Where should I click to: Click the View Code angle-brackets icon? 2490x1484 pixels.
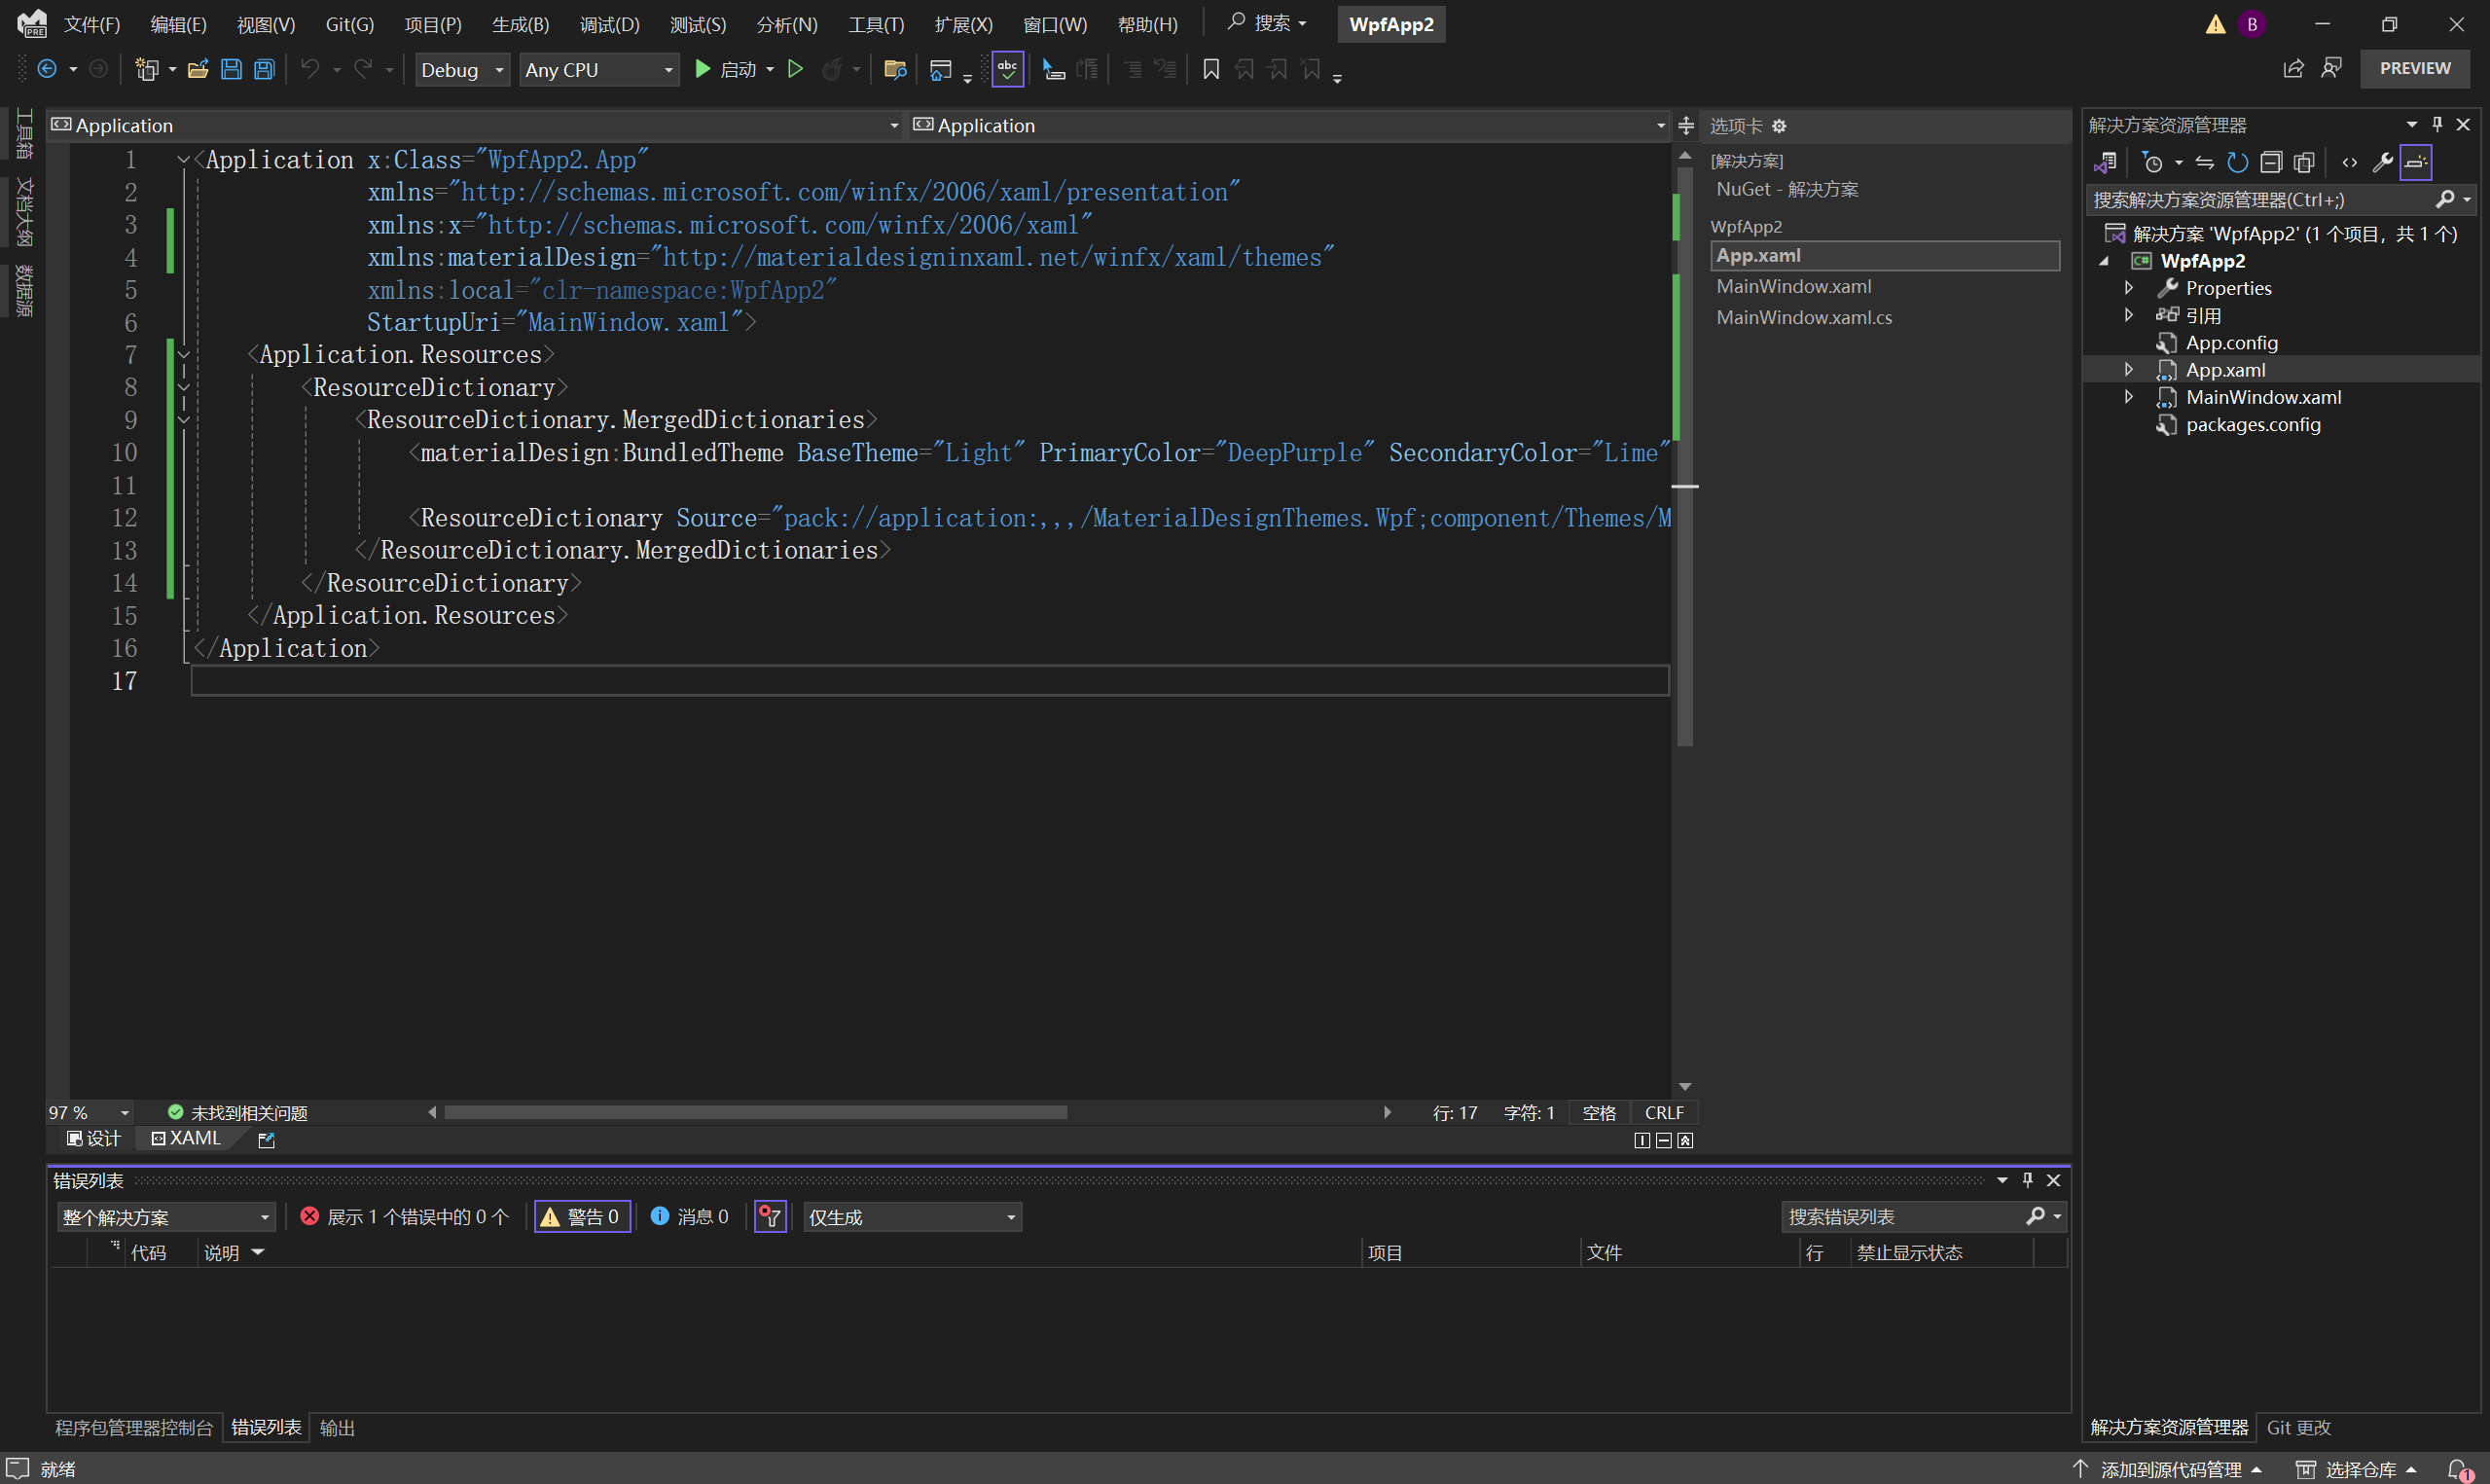tap(2349, 162)
